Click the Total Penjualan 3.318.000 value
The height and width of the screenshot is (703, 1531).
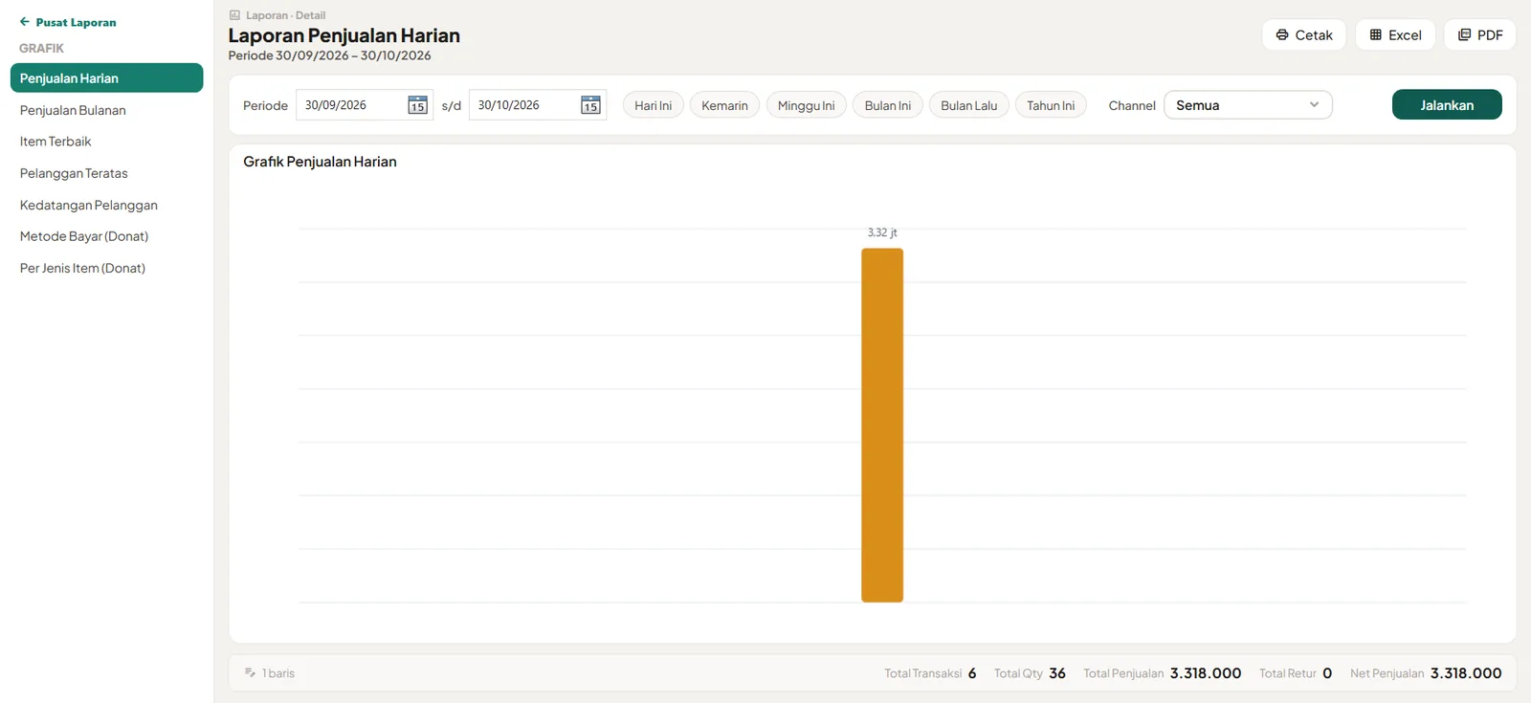click(x=1206, y=673)
